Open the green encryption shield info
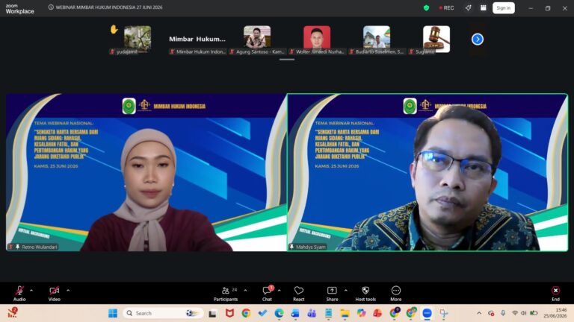Screen dimensions: 574x322 pyautogui.click(x=426, y=7)
